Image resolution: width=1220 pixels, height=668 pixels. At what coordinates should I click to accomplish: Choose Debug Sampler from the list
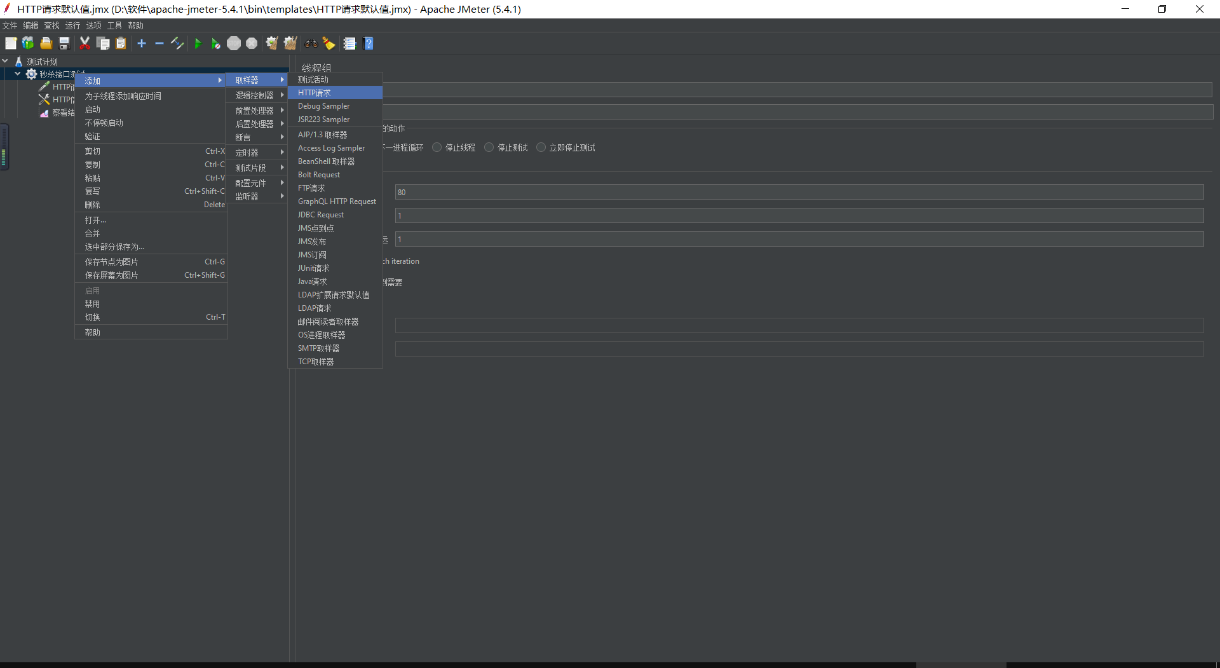coord(323,106)
